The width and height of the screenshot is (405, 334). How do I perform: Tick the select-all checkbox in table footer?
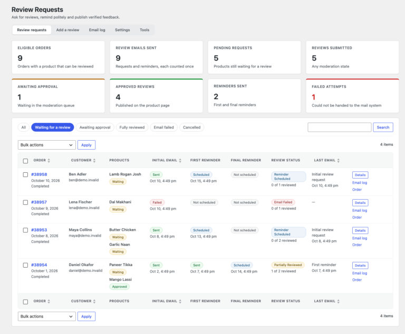(25, 302)
